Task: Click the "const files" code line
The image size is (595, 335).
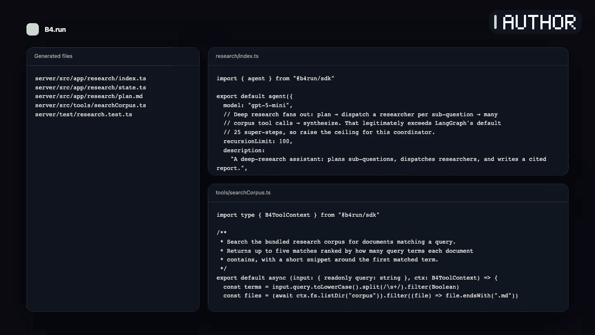Action: 371,295
